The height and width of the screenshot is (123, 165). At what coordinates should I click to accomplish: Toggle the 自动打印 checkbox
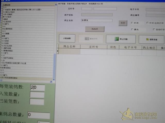[x=154, y=29]
